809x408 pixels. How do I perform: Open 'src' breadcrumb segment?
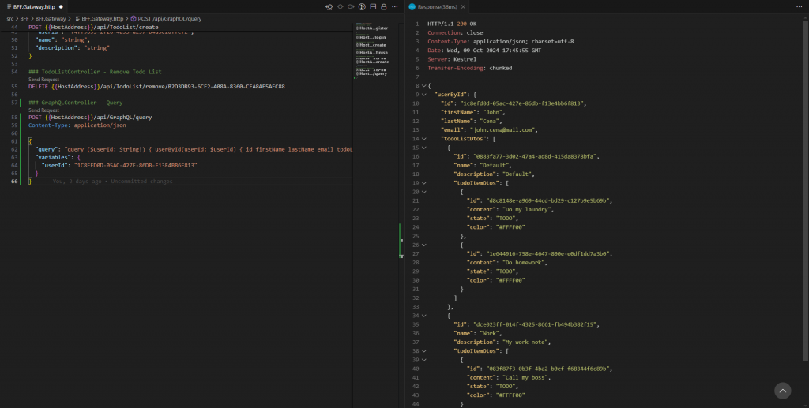point(10,19)
